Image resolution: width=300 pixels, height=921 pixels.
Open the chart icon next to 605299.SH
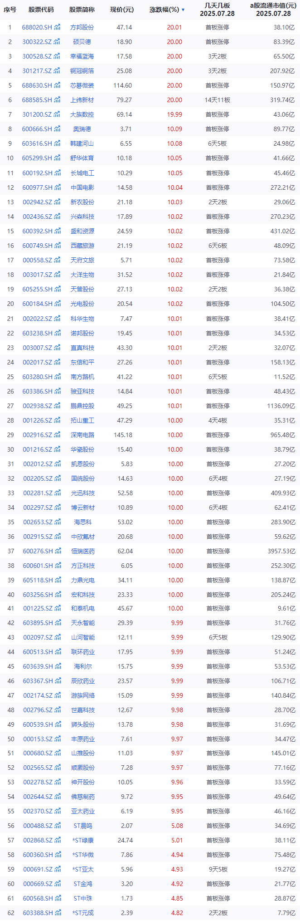57,158
